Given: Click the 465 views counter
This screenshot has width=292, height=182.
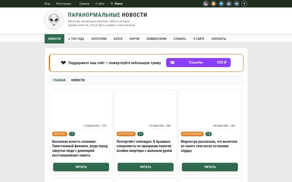Looking at the screenshot, I should (168, 126).
